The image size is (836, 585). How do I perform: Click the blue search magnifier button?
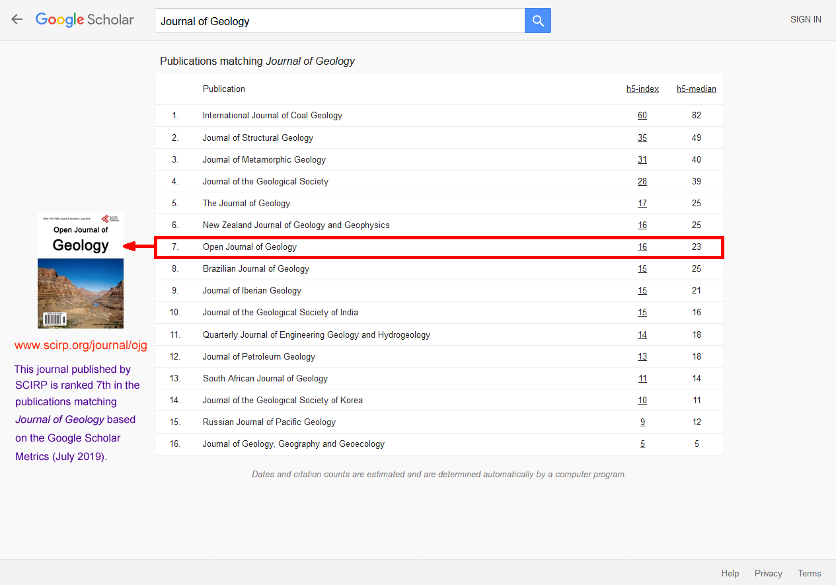click(x=538, y=21)
